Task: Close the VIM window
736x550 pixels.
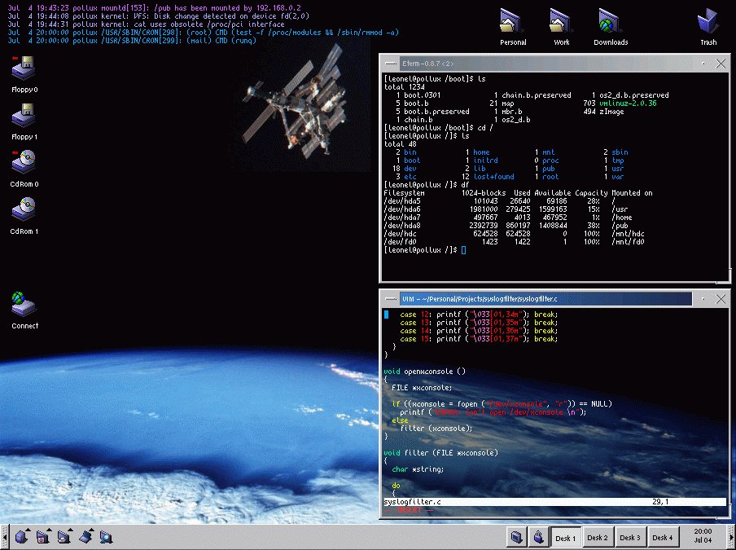Action: tap(721, 299)
